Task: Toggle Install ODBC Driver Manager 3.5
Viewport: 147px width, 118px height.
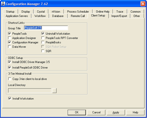Action: [x=9, y=62]
